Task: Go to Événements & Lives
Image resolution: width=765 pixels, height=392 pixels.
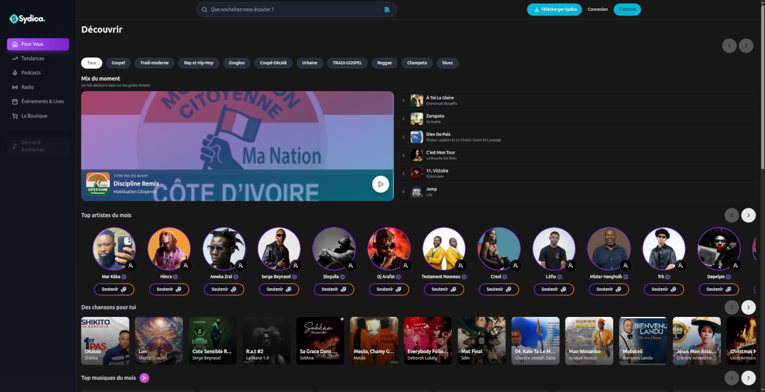Action: point(38,101)
